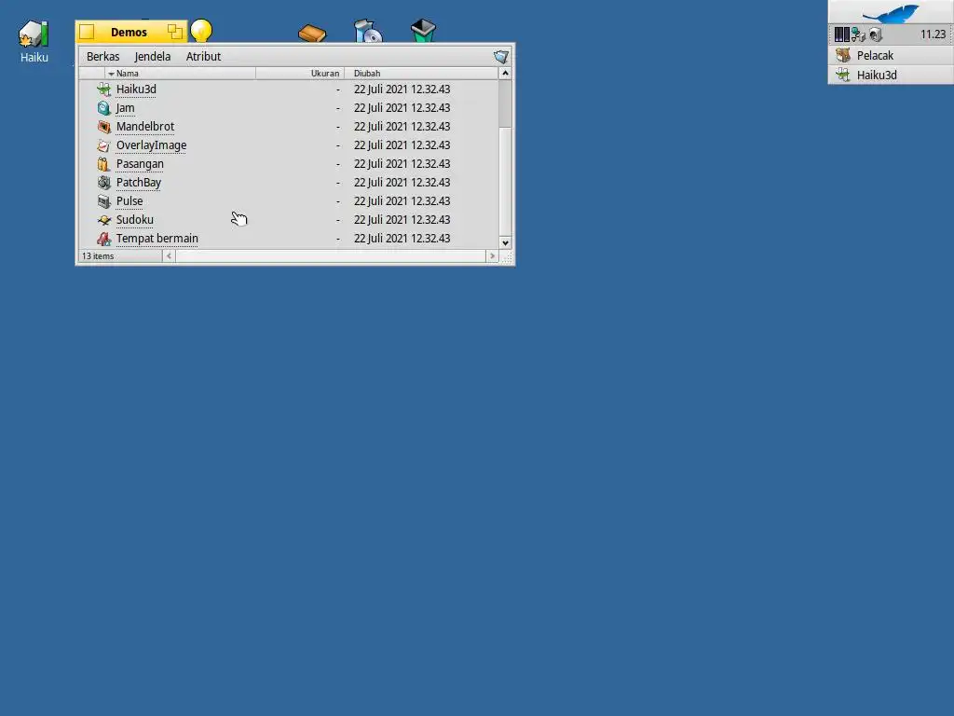Image resolution: width=954 pixels, height=716 pixels.
Task: Click the Haiku3d icon in Deskbar
Action: (843, 75)
